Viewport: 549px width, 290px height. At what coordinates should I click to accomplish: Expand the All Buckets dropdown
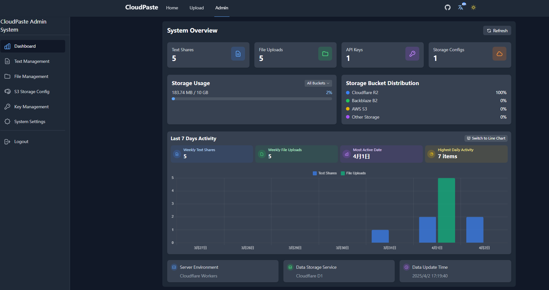(x=318, y=83)
